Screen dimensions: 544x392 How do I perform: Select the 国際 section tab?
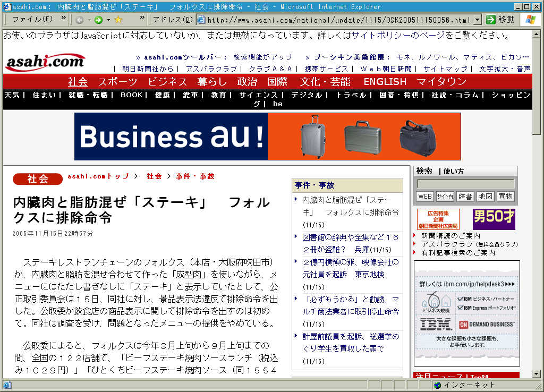[277, 81]
